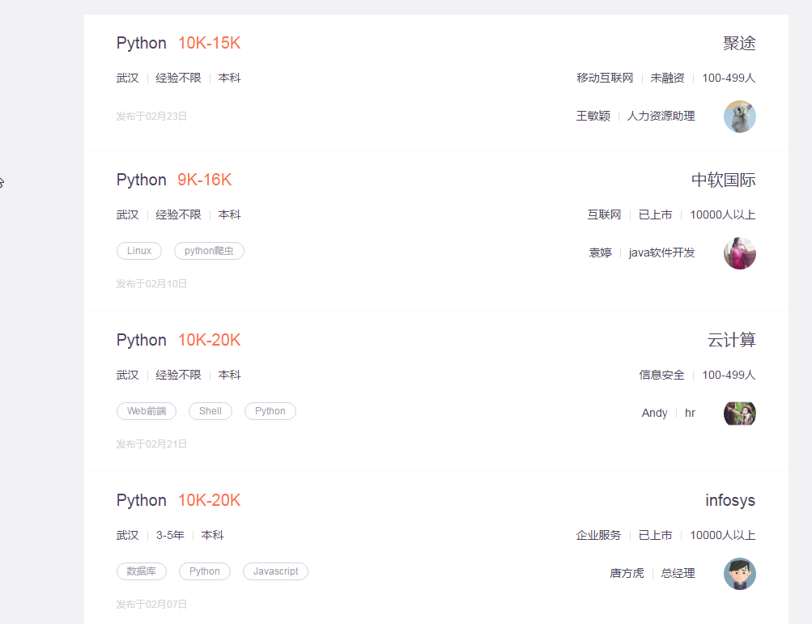The image size is (812, 624).
Task: Click 10K-20K salary in infosys listing
Action: tap(209, 500)
